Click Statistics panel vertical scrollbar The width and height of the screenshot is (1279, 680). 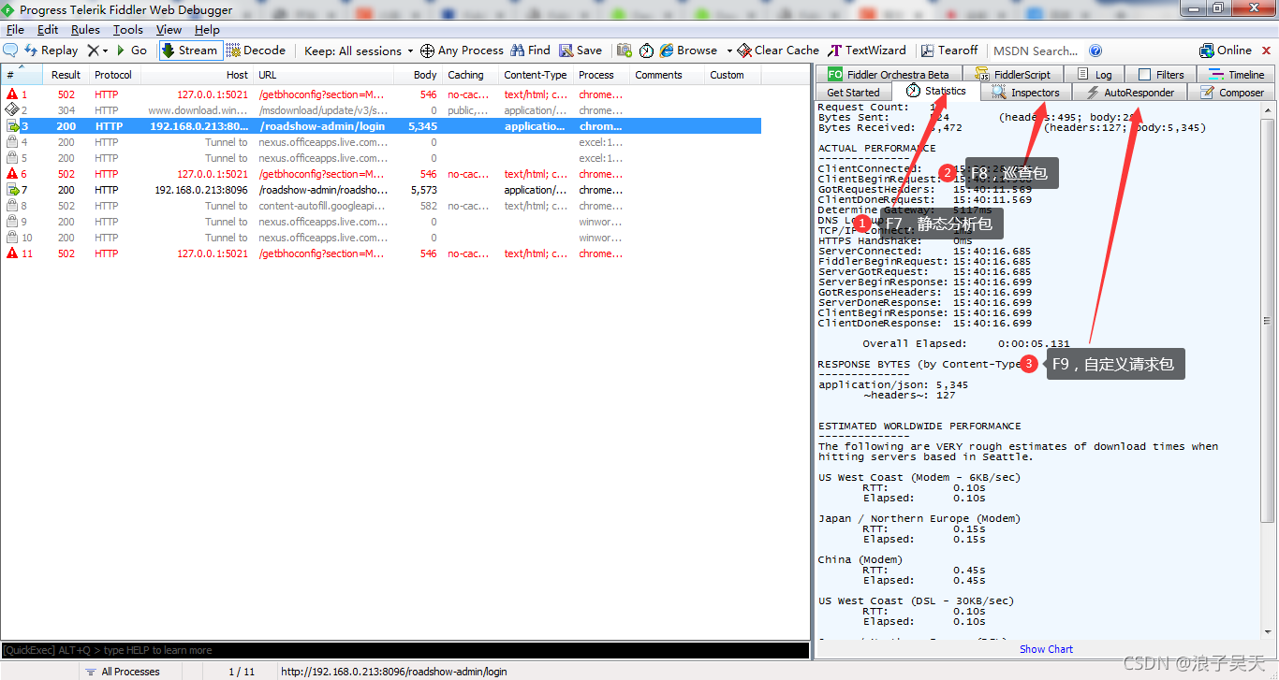coord(1268,370)
